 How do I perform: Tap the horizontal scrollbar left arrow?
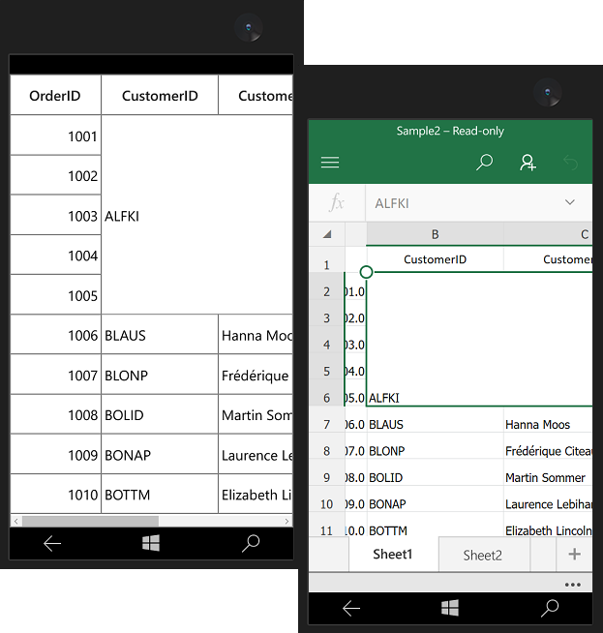click(15, 521)
